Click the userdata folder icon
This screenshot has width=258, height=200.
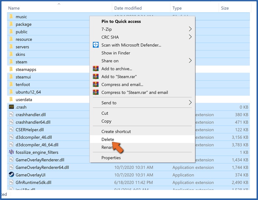(11, 100)
